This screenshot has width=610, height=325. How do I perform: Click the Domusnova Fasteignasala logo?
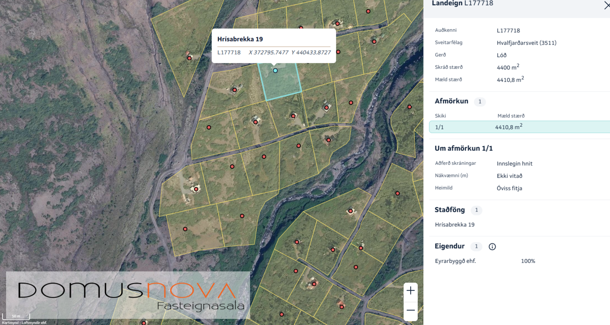click(x=128, y=295)
